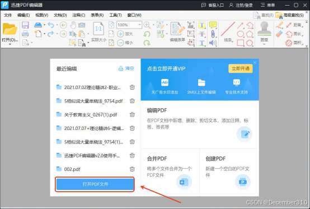The height and width of the screenshot is (209, 310).
Task: Close the VIP welcome panel with X
Action: (x=255, y=63)
